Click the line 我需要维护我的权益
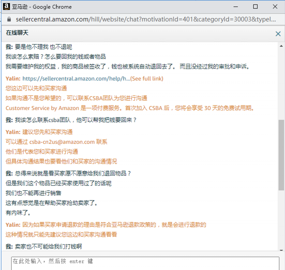285x270 pixels. (127, 67)
